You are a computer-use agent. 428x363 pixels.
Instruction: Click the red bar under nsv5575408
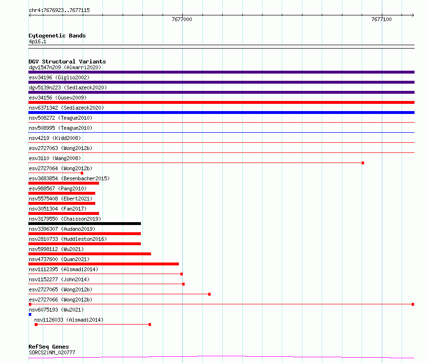tap(62, 203)
